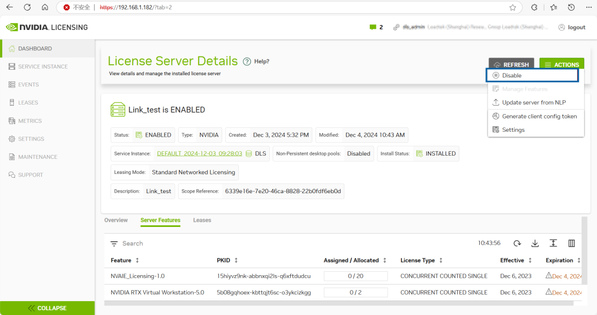Click the not secure warning icon
The image size is (597, 315).
tap(66, 7)
